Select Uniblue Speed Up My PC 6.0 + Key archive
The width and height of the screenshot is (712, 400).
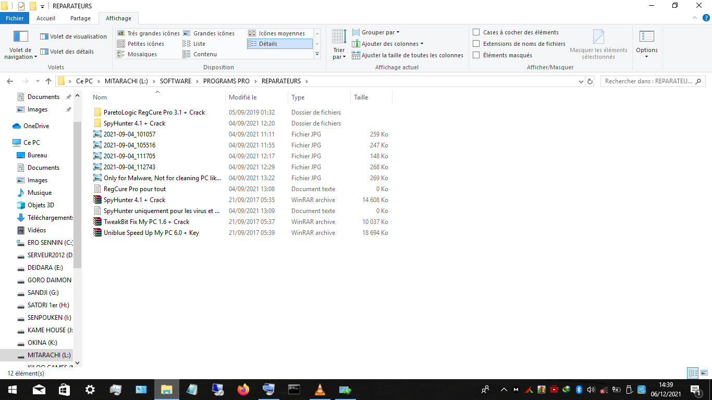[x=151, y=233]
